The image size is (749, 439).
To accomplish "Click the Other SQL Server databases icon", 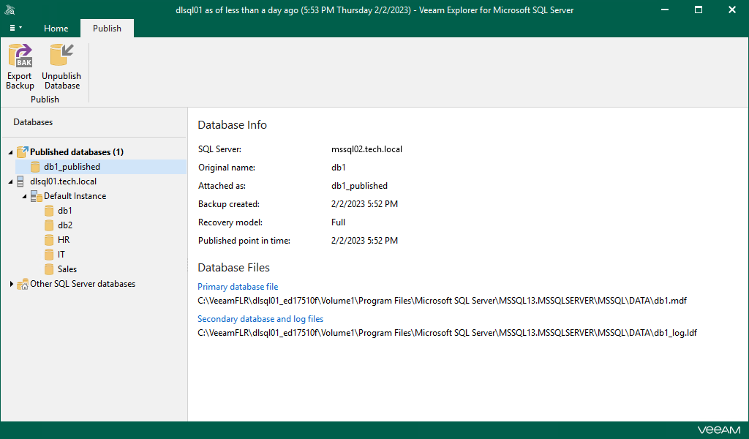I will click(23, 284).
